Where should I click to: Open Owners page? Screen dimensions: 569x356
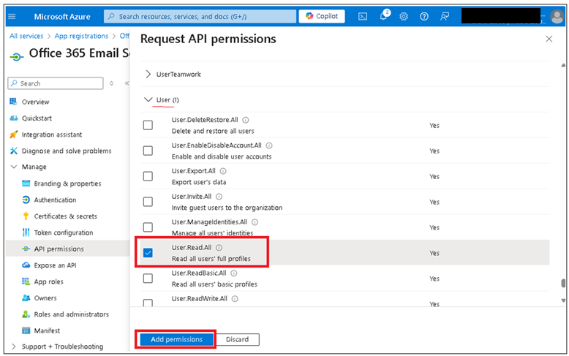pyautogui.click(x=45, y=298)
